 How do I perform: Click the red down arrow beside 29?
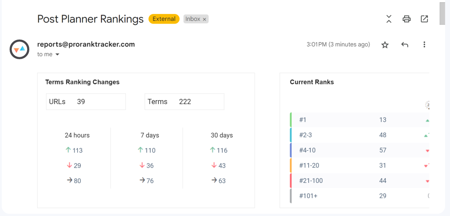69,165
